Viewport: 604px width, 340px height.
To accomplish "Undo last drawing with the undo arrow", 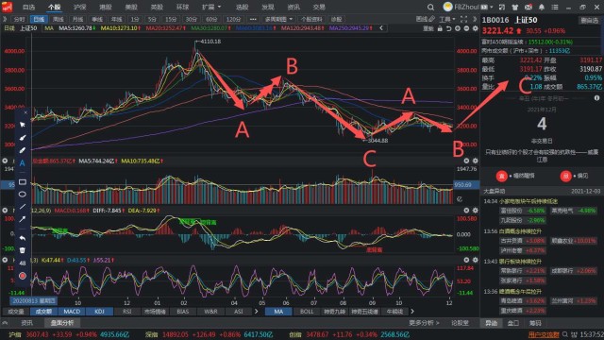I will tap(23, 238).
